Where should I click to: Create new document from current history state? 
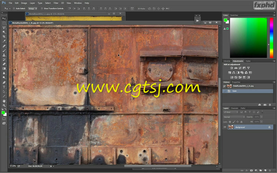259,105
